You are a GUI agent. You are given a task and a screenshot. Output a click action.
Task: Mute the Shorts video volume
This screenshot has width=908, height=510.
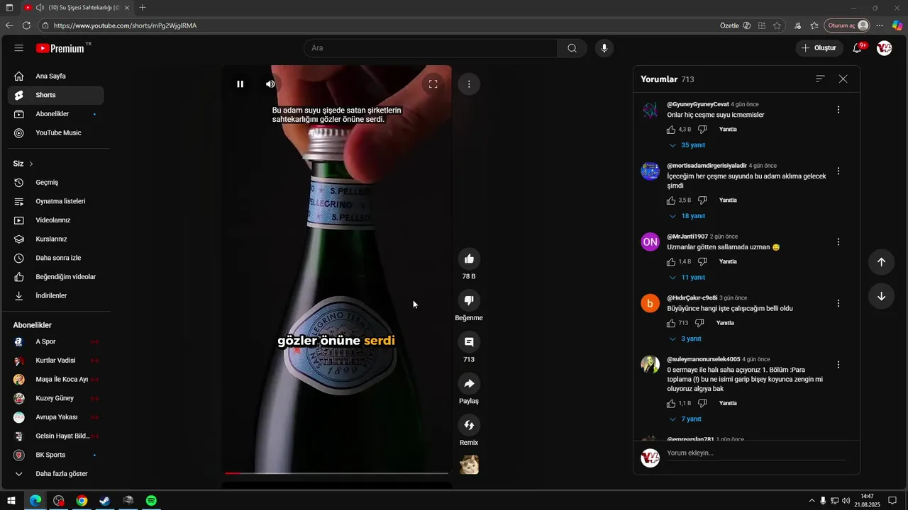(x=270, y=84)
